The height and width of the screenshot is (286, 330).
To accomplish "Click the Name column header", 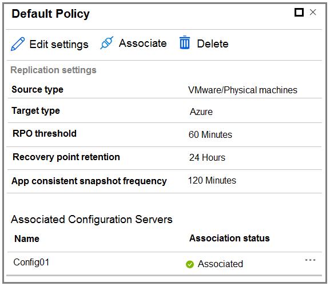I will click(27, 239).
